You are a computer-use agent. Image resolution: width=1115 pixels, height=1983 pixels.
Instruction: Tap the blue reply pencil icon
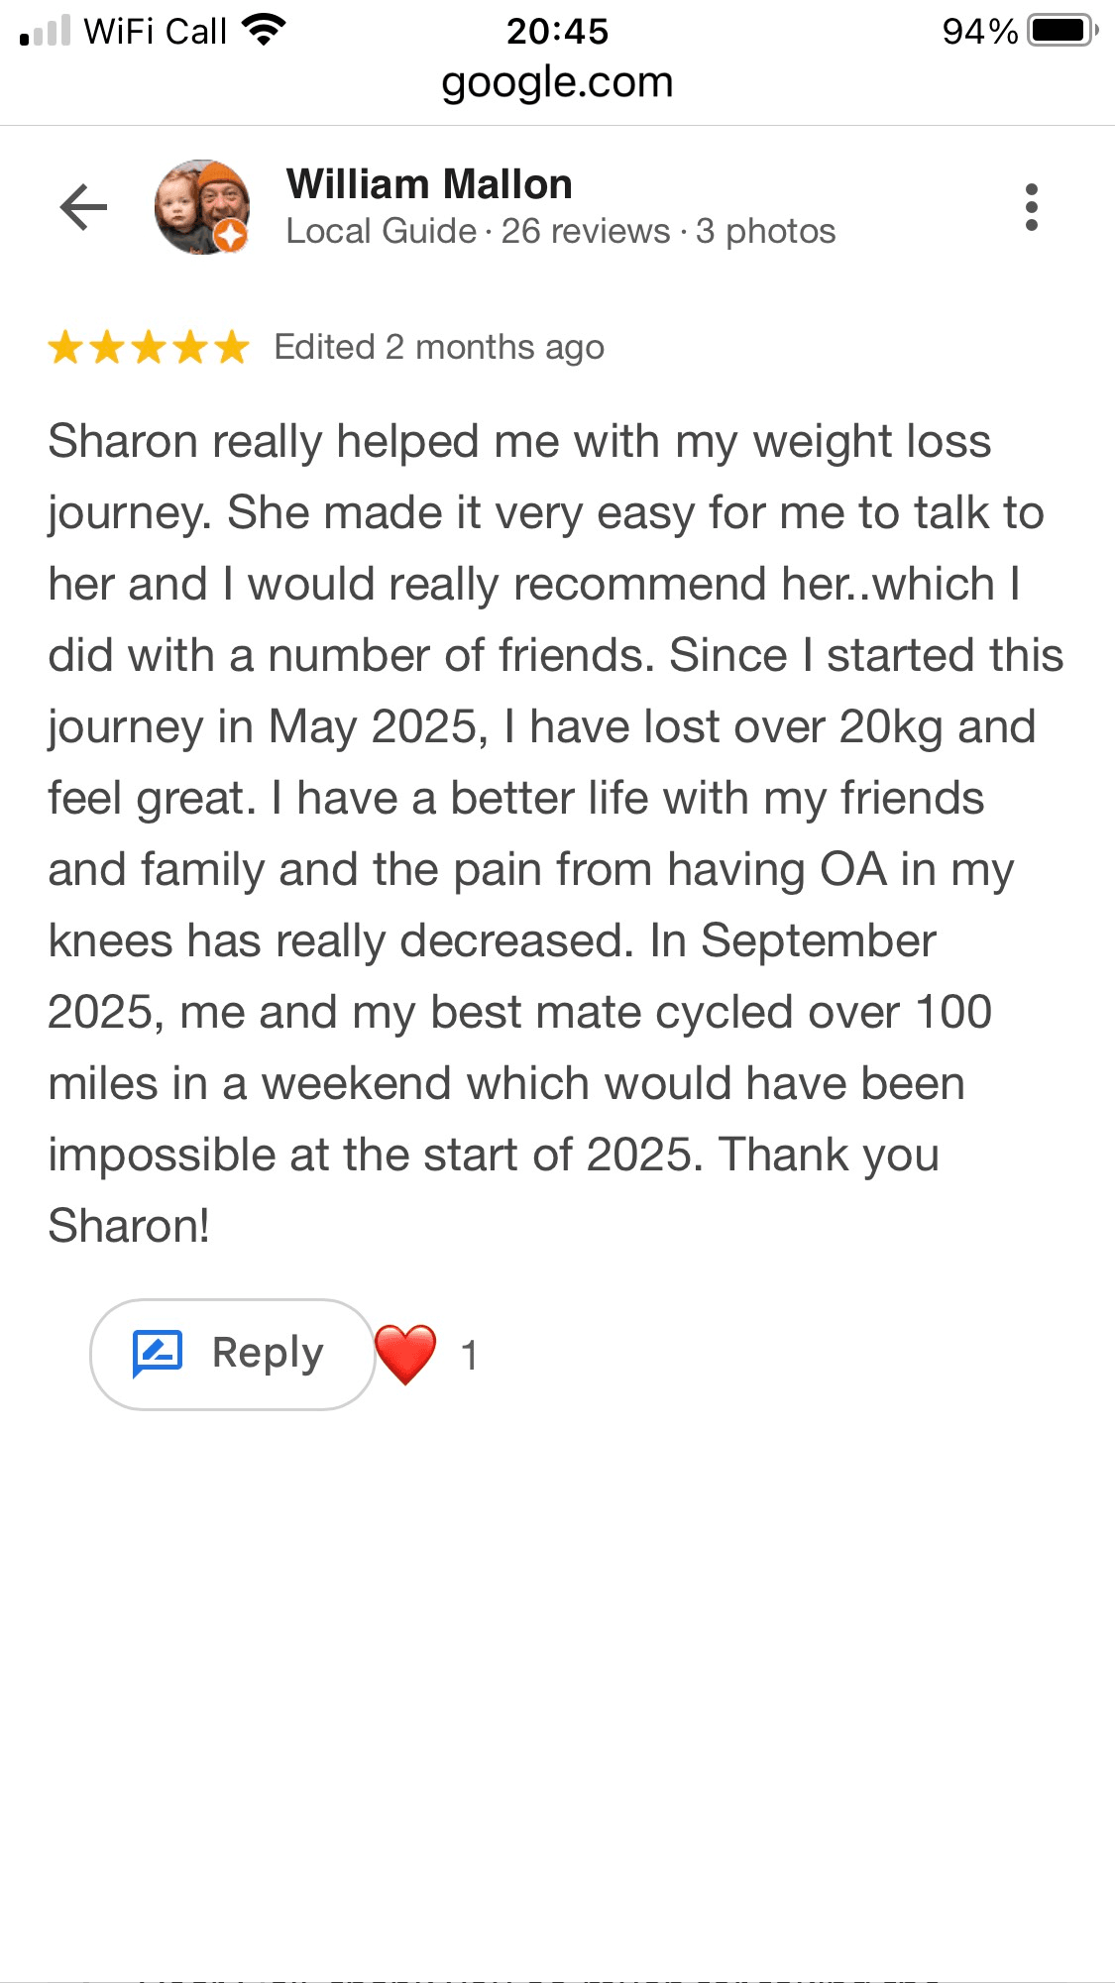(x=158, y=1354)
